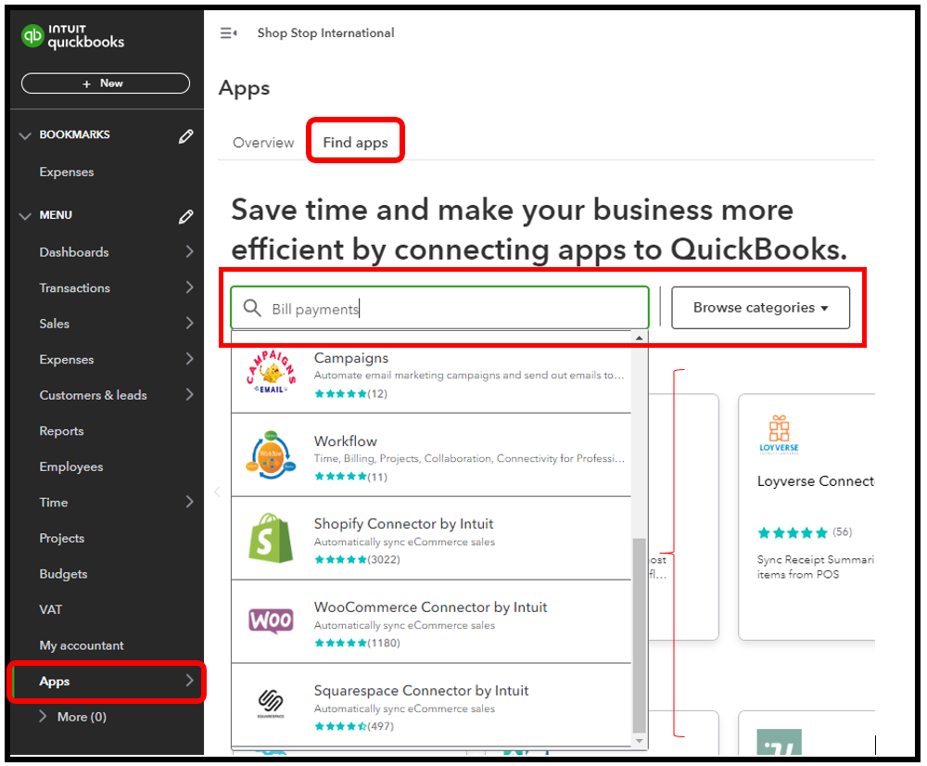This screenshot has height=766, width=927.
Task: Click the edit pencil next to MENU
Action: click(x=185, y=215)
